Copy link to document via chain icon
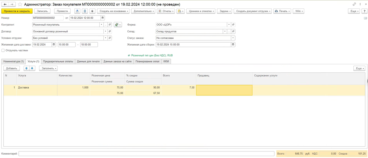 [x=354, y=4]
